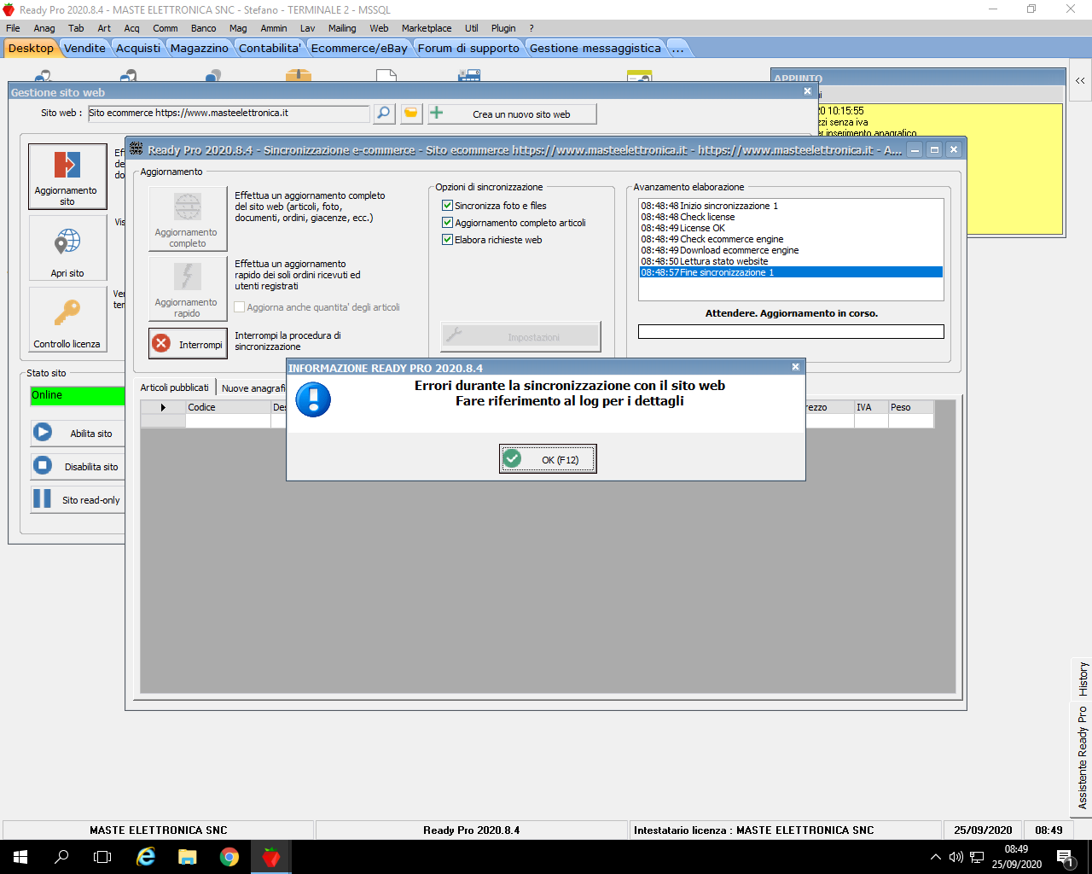Toggle Aggiorna anche quantita' degli articoli checkbox
Screen dimensions: 1092x874
tap(240, 307)
